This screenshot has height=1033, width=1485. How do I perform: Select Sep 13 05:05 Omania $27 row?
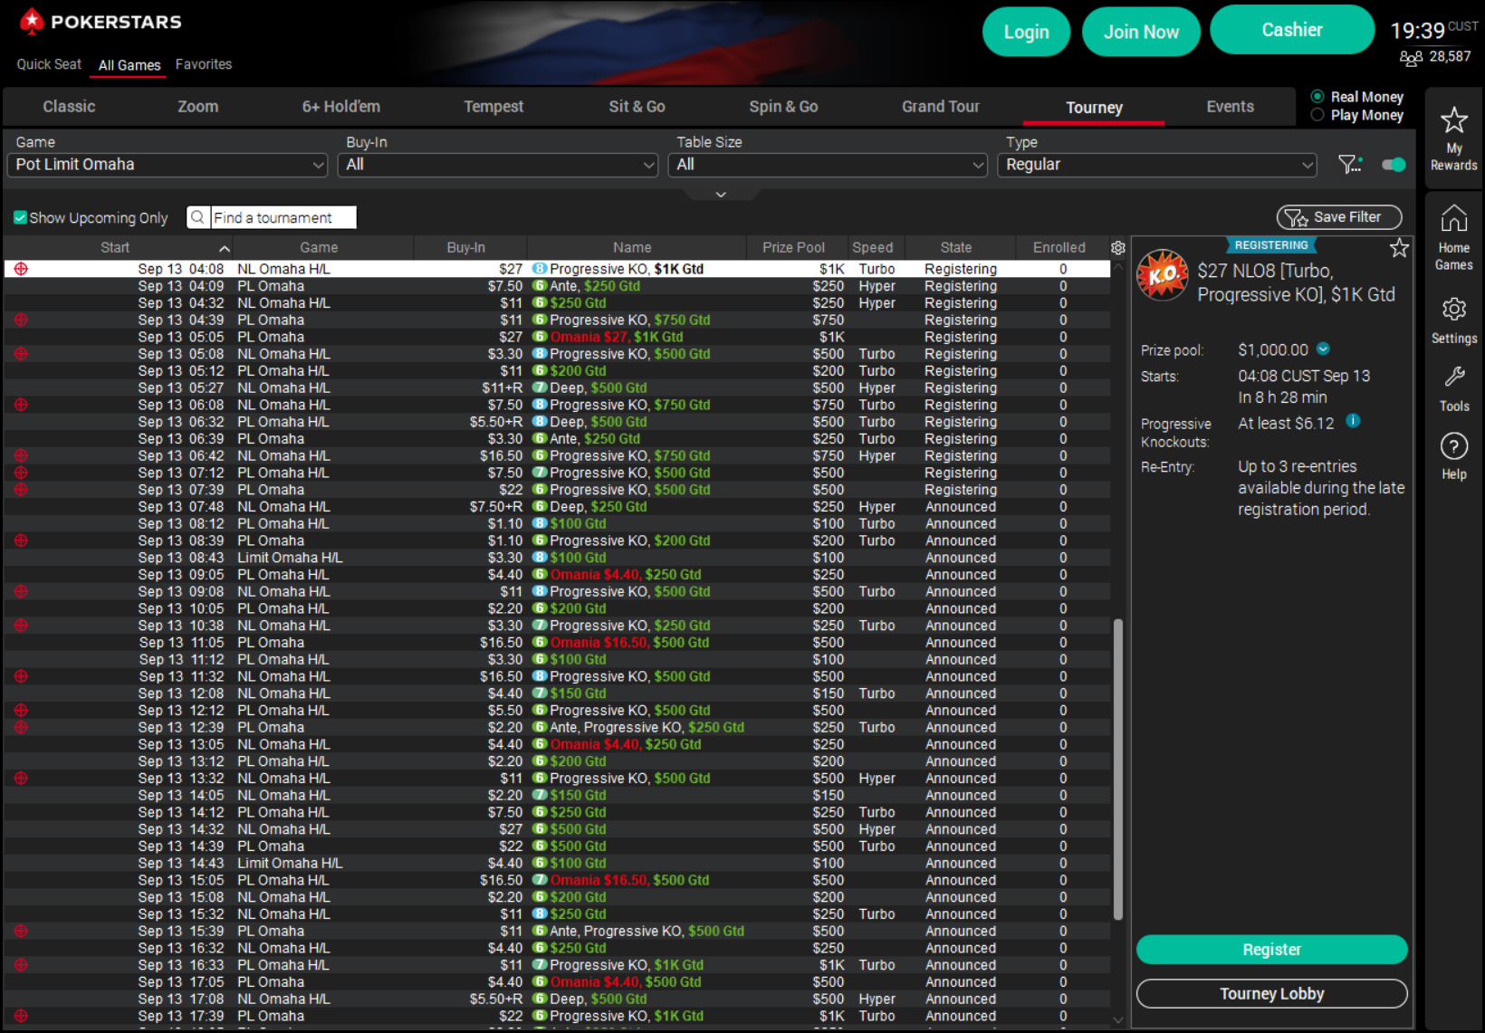(557, 337)
